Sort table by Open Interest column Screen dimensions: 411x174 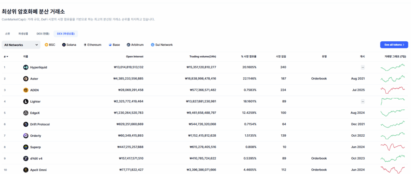pyautogui.click(x=134, y=57)
